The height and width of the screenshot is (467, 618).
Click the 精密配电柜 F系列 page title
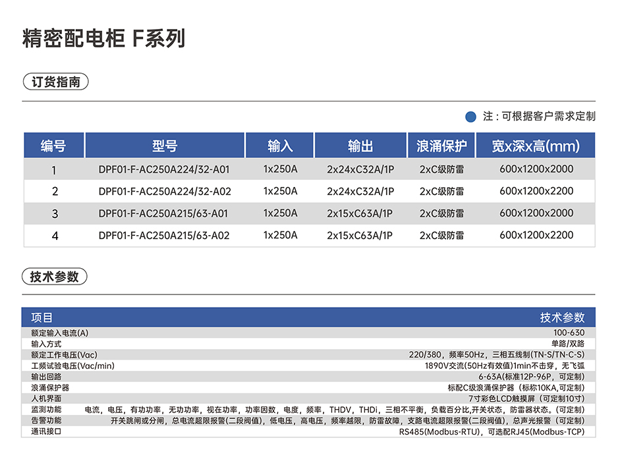click(x=103, y=39)
